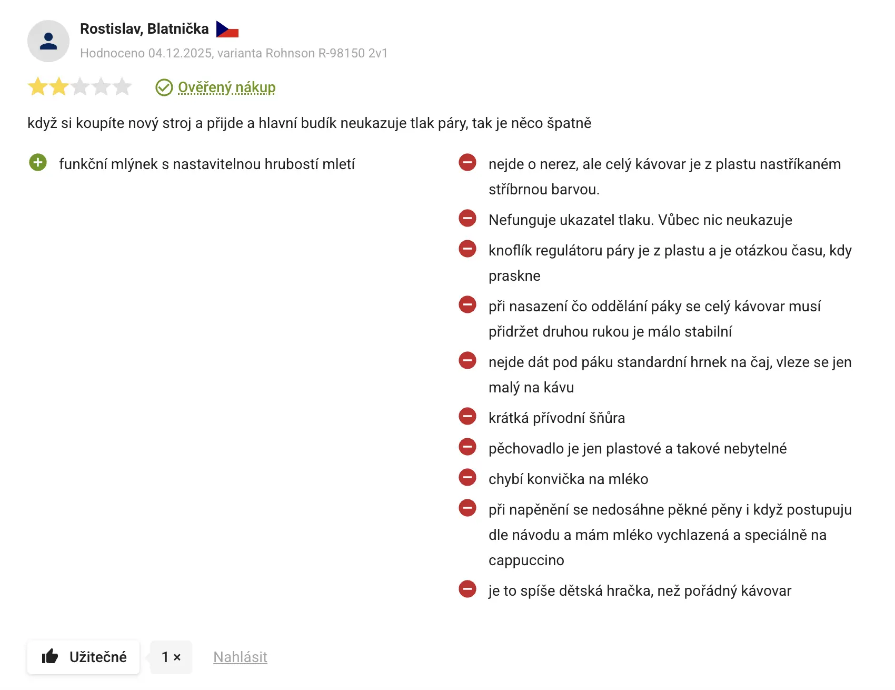Click the verified purchase checkmark icon

pyautogui.click(x=164, y=87)
